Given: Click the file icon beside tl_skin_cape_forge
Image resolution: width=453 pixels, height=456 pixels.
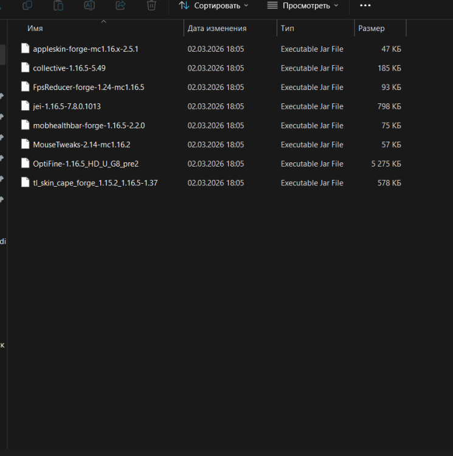Looking at the screenshot, I should pos(26,182).
